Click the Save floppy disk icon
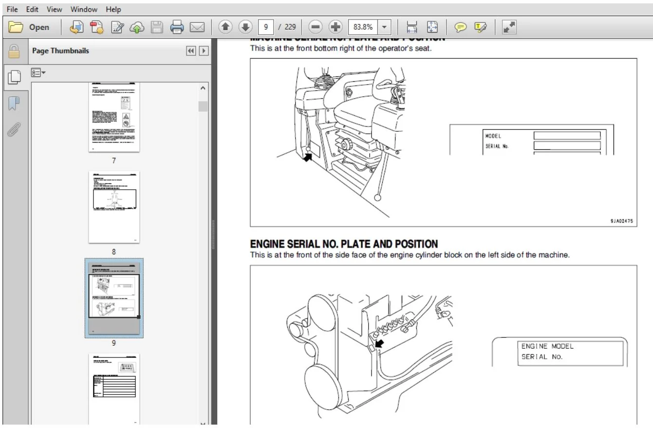Screen dimensions: 653x428 [x=156, y=27]
